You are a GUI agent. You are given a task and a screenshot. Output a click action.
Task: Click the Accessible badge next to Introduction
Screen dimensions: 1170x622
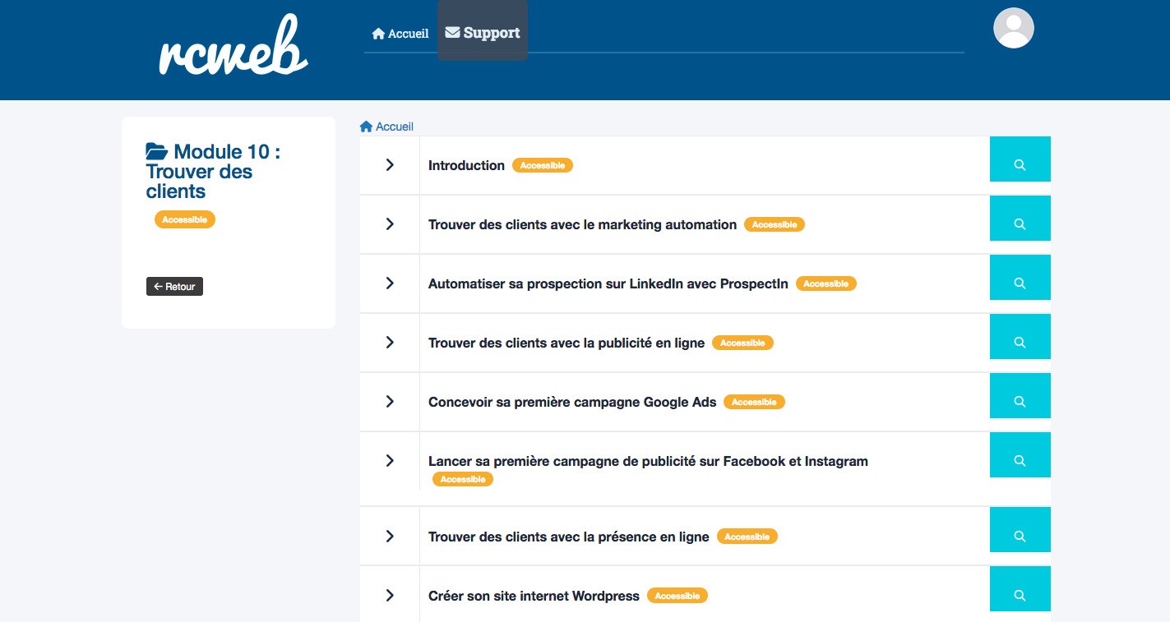(x=543, y=165)
